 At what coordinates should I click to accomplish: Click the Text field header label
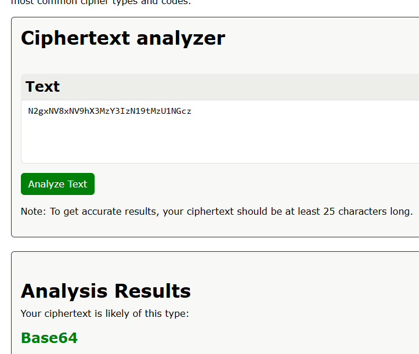coord(42,86)
